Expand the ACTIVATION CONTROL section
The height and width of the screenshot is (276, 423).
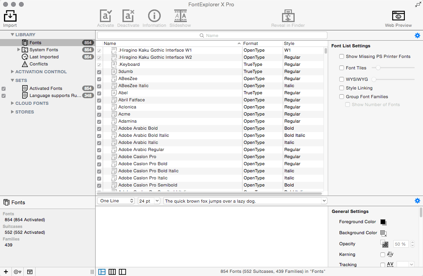(x=12, y=72)
